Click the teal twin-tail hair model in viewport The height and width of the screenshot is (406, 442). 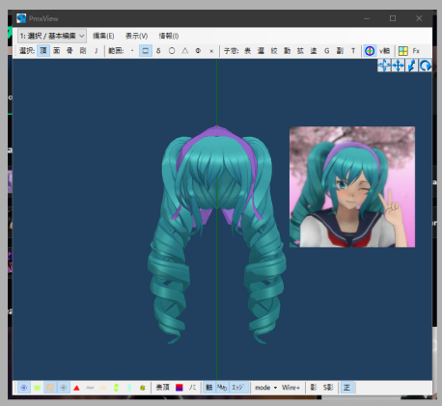(217, 234)
